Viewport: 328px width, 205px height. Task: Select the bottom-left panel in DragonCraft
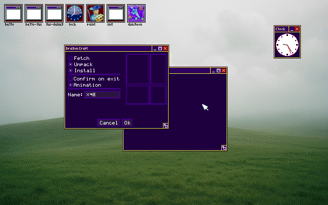coord(138,95)
